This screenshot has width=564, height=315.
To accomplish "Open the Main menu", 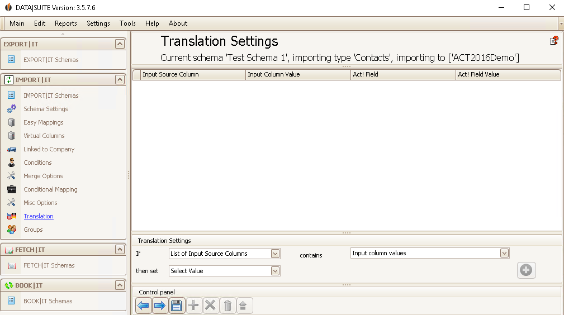I will 17,23.
